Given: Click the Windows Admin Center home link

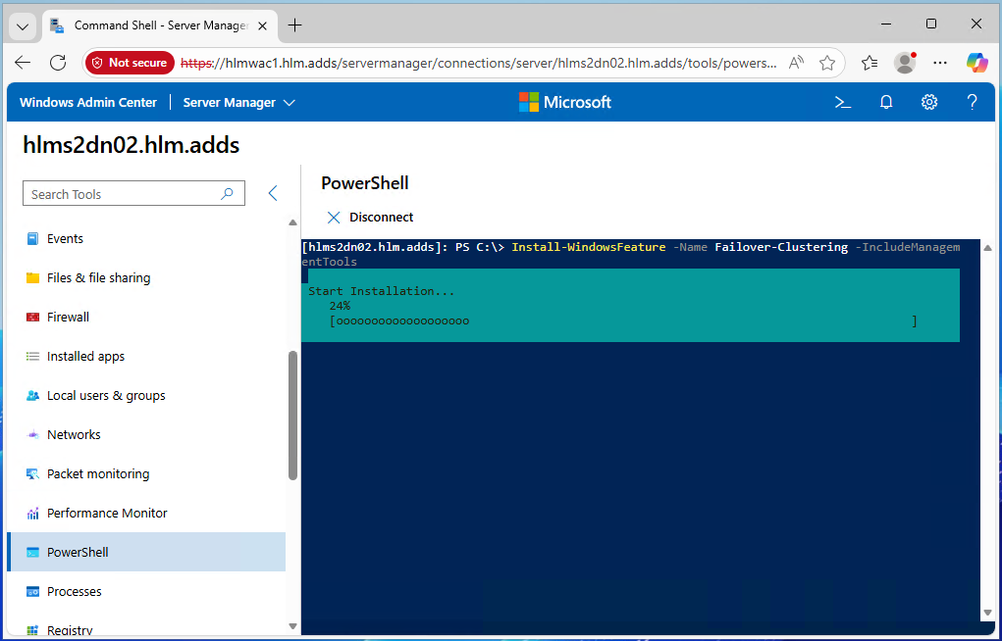Looking at the screenshot, I should click(88, 102).
